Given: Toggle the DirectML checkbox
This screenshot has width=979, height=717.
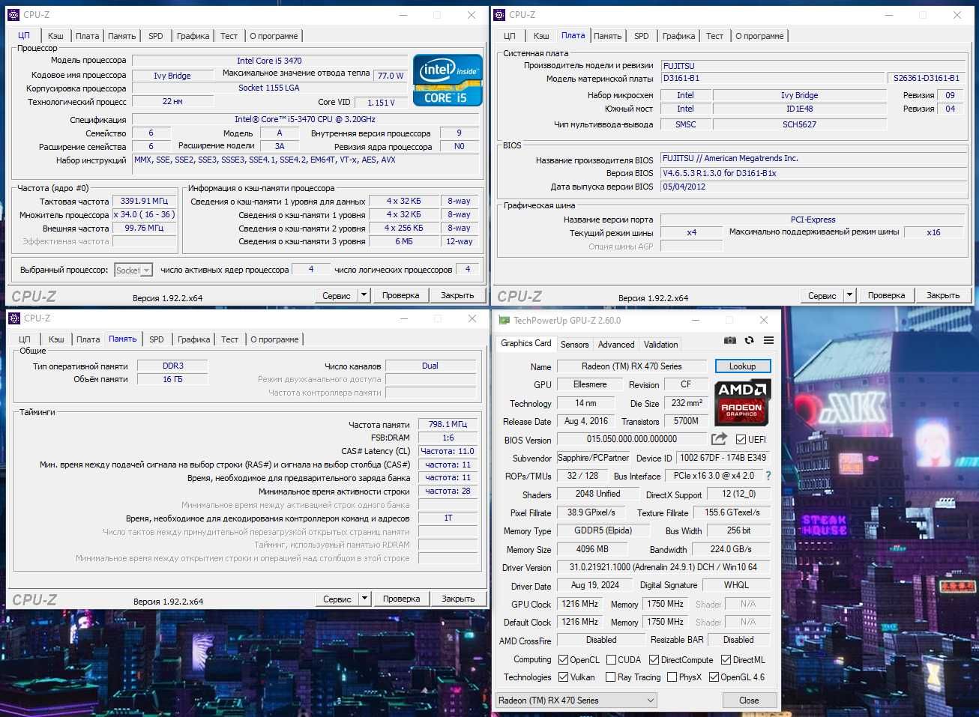Looking at the screenshot, I should click(x=726, y=660).
